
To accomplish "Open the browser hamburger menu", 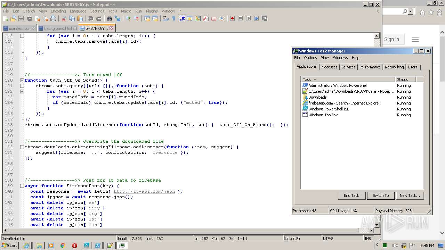I will [415, 39].
